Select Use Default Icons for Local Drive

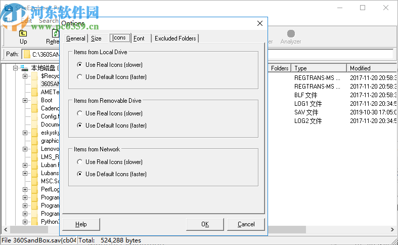click(x=80, y=77)
